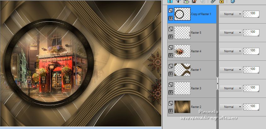Open Raster 5 blend mode dropdown
This screenshot has height=129, width=266.
click(230, 33)
